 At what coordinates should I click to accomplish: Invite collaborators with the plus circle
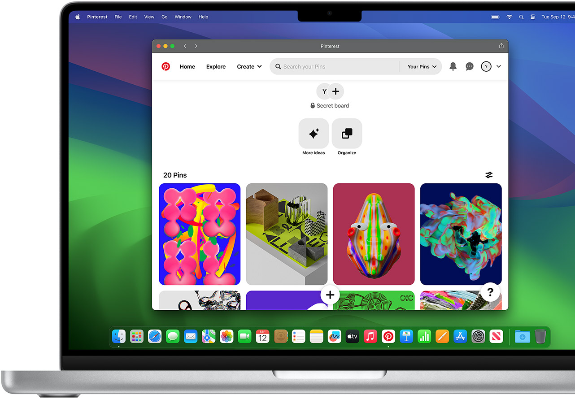335,91
